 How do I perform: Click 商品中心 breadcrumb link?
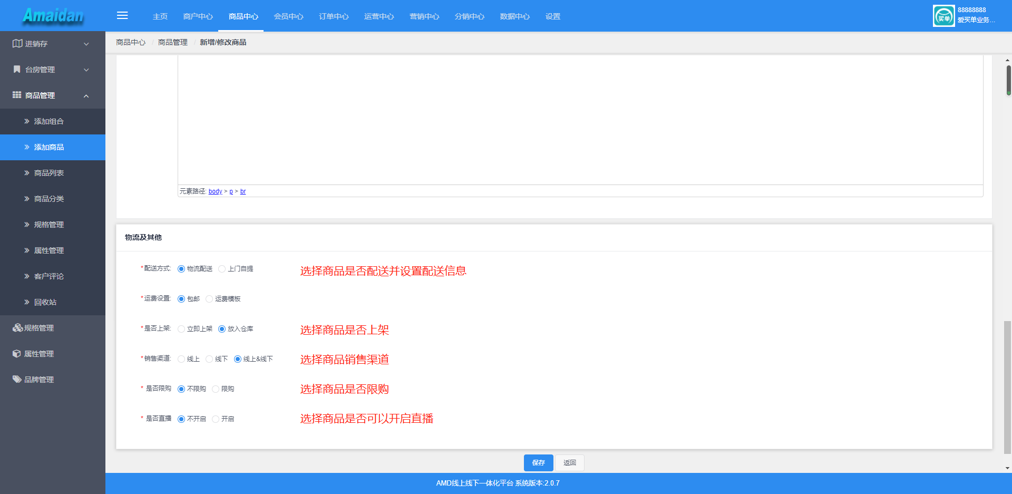click(131, 42)
